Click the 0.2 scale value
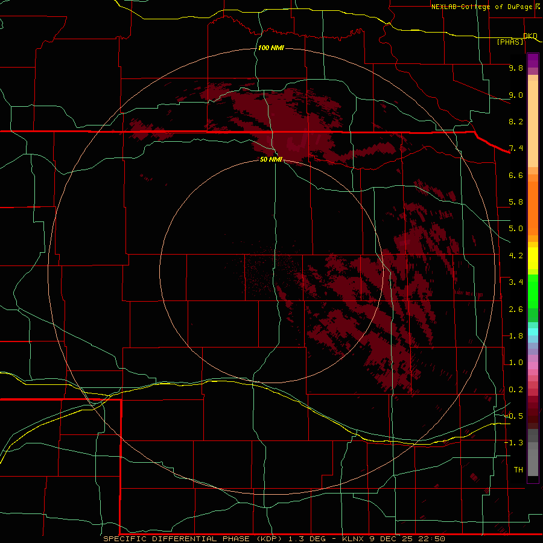 coord(516,390)
